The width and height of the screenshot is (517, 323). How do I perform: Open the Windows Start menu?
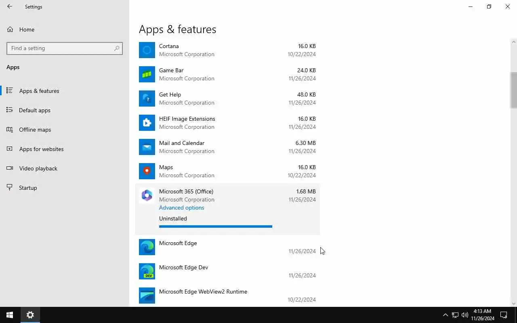tap(10, 315)
